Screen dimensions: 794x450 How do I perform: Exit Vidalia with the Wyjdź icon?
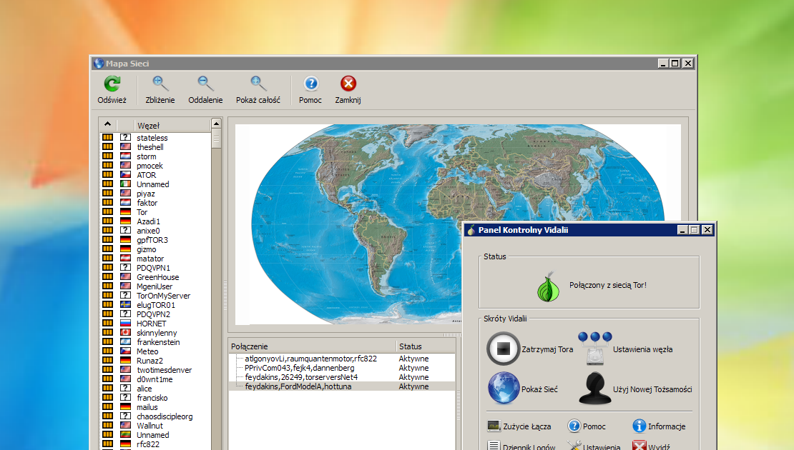point(639,446)
